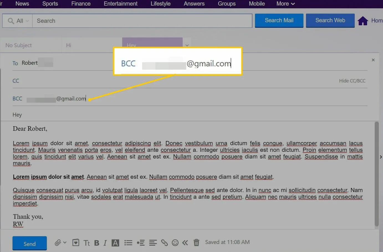The image size is (383, 252).
Task: Increase indent of text
Action: point(141,243)
